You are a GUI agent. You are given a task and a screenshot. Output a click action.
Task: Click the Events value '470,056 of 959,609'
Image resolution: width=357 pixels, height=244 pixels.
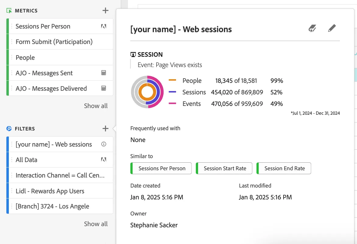tap(237, 104)
